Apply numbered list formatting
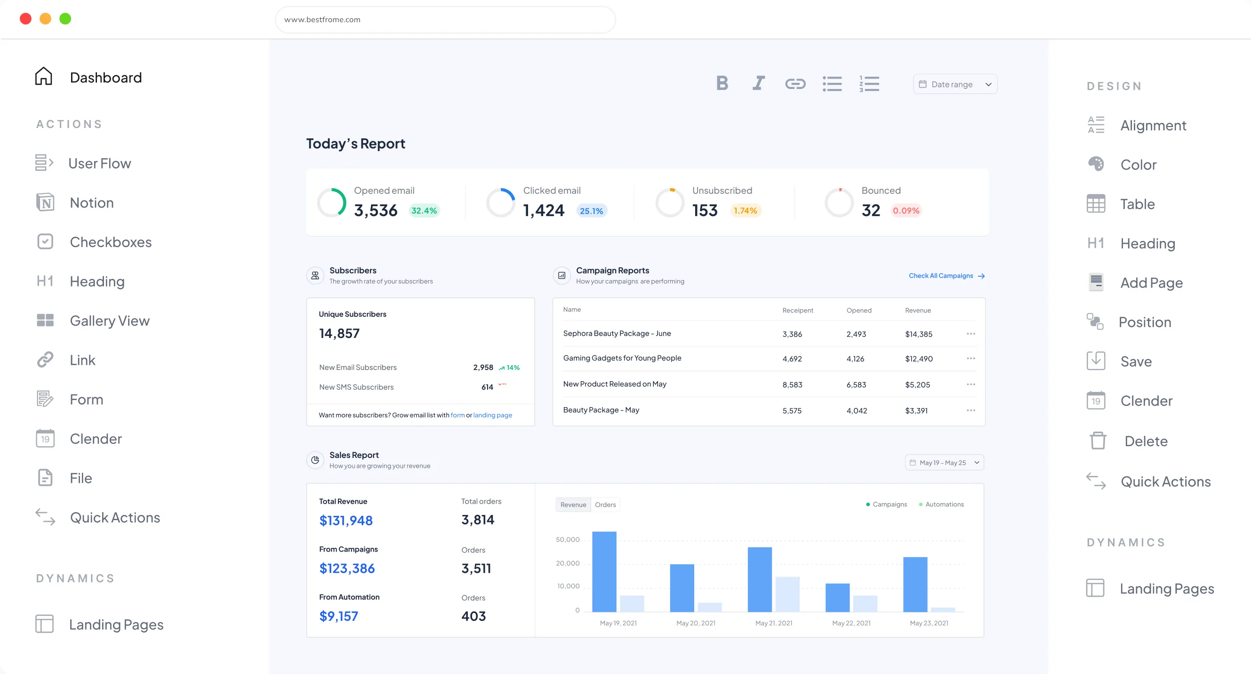The width and height of the screenshot is (1251, 674). [x=869, y=84]
